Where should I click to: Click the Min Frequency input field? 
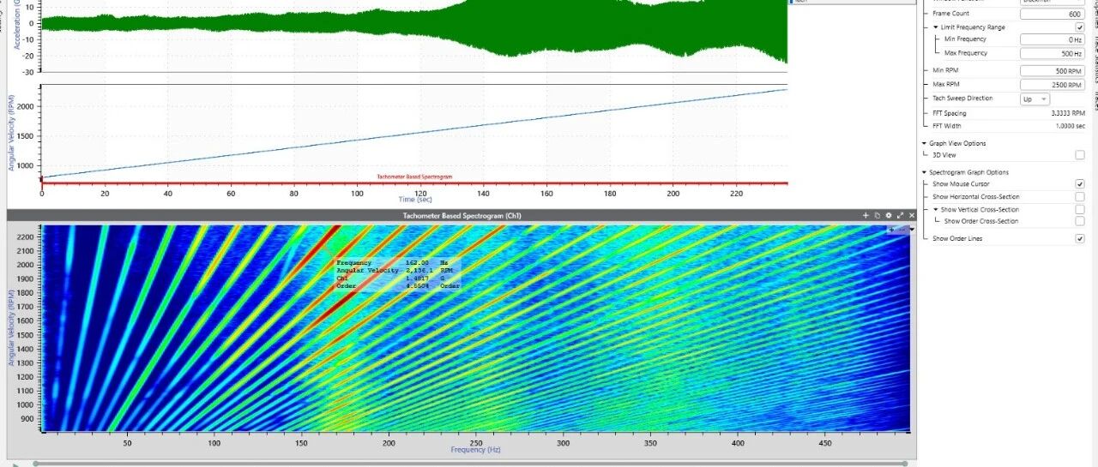pos(1053,39)
